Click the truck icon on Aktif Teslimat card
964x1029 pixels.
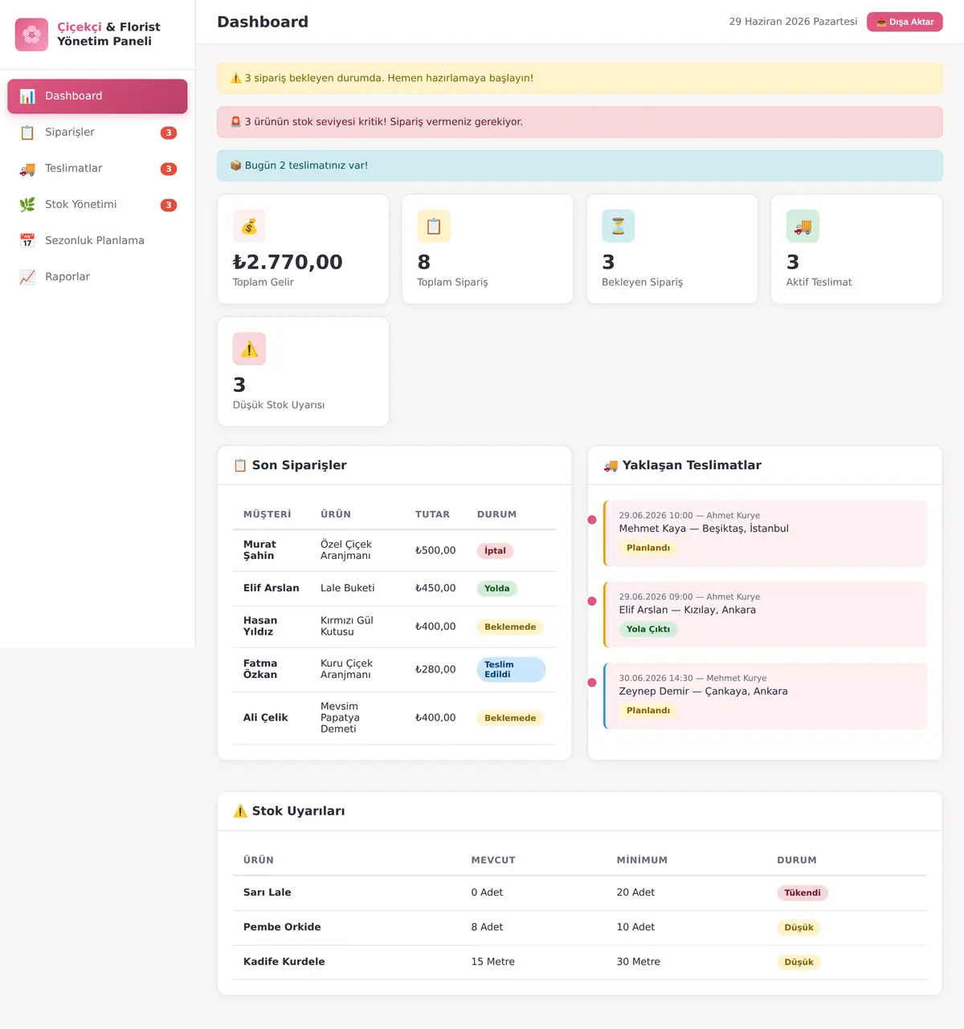(x=803, y=227)
